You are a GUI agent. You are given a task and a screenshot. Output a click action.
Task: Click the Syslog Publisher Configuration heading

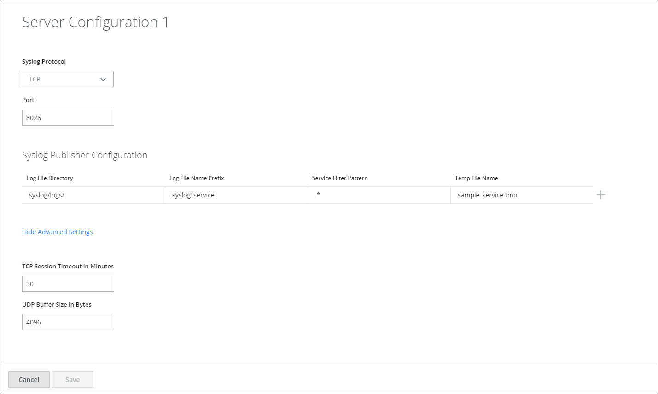coord(85,155)
